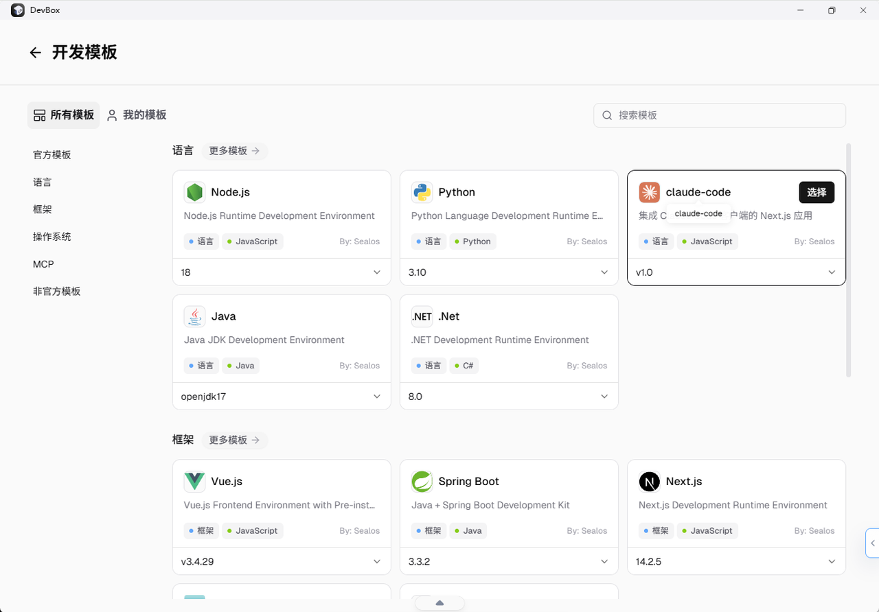Click the Vue.js card title text

(x=227, y=482)
